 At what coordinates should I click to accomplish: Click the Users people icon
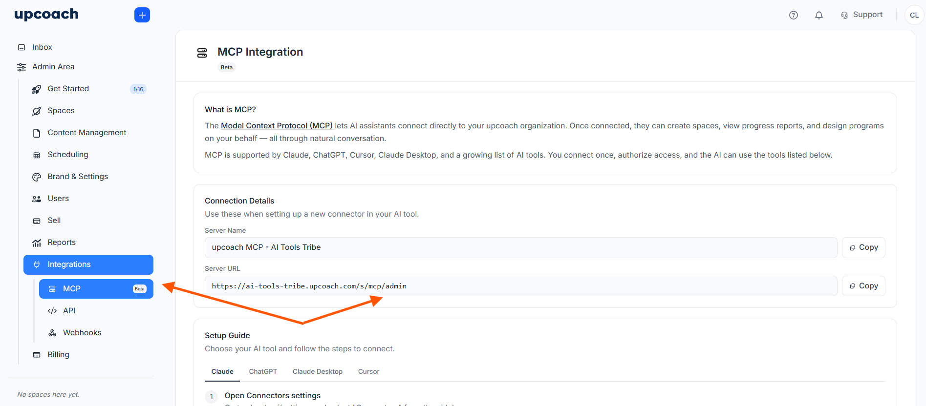point(37,199)
